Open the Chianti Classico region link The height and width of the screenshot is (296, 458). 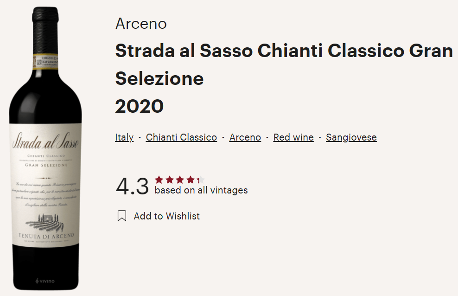pos(181,137)
